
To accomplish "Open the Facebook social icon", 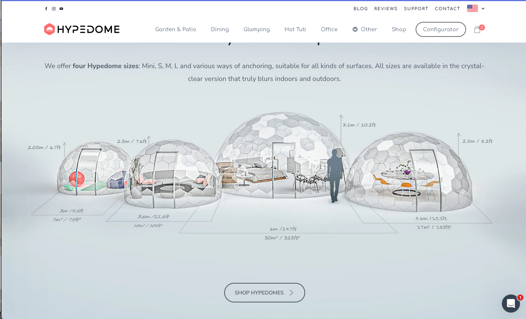I will [46, 9].
